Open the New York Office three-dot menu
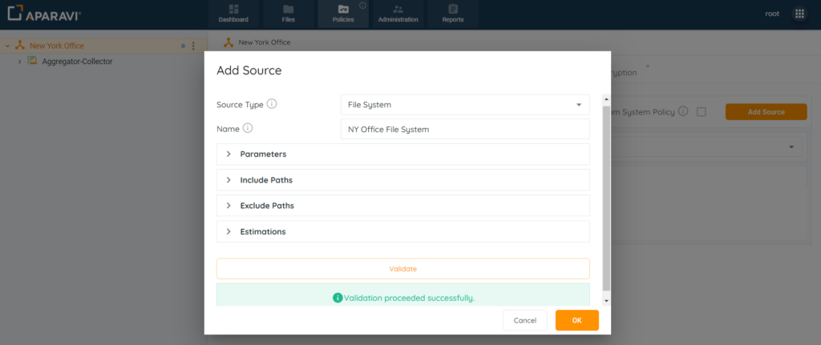This screenshot has width=821, height=345. [x=193, y=46]
